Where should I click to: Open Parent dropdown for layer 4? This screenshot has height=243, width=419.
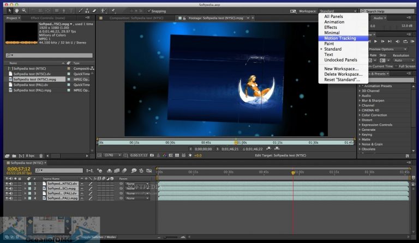(137, 198)
